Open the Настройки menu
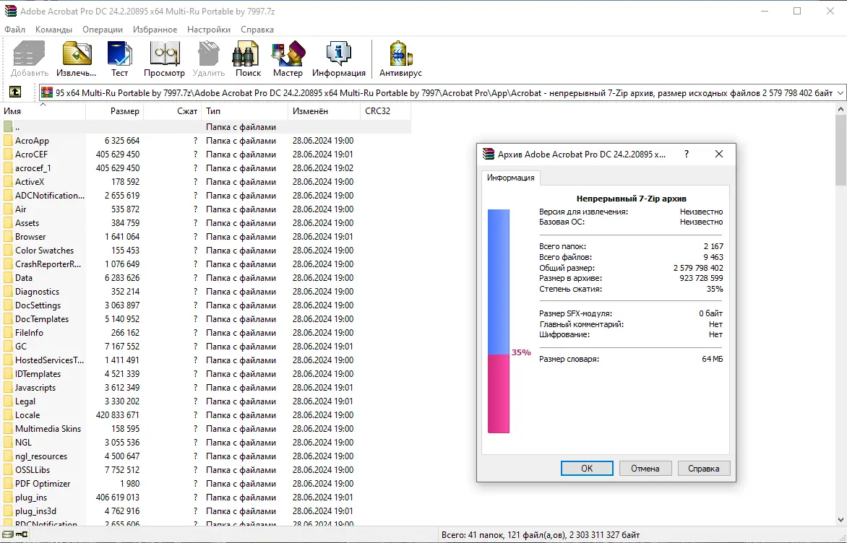This screenshot has height=543, width=847. point(209,29)
